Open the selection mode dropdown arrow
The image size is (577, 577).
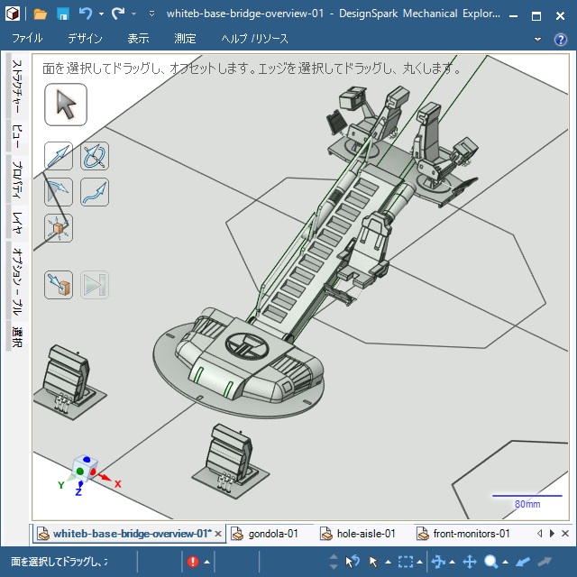click(419, 562)
